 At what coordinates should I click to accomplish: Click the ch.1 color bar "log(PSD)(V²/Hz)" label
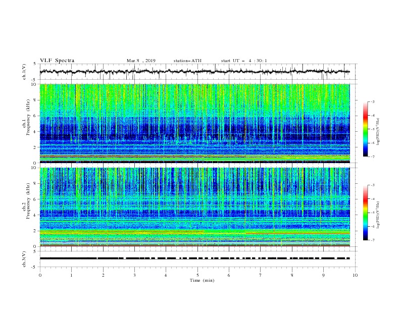pyautogui.click(x=378, y=132)
